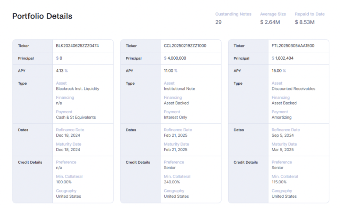Select the 11.00% APY value
The image size is (340, 208).
[x=170, y=71]
